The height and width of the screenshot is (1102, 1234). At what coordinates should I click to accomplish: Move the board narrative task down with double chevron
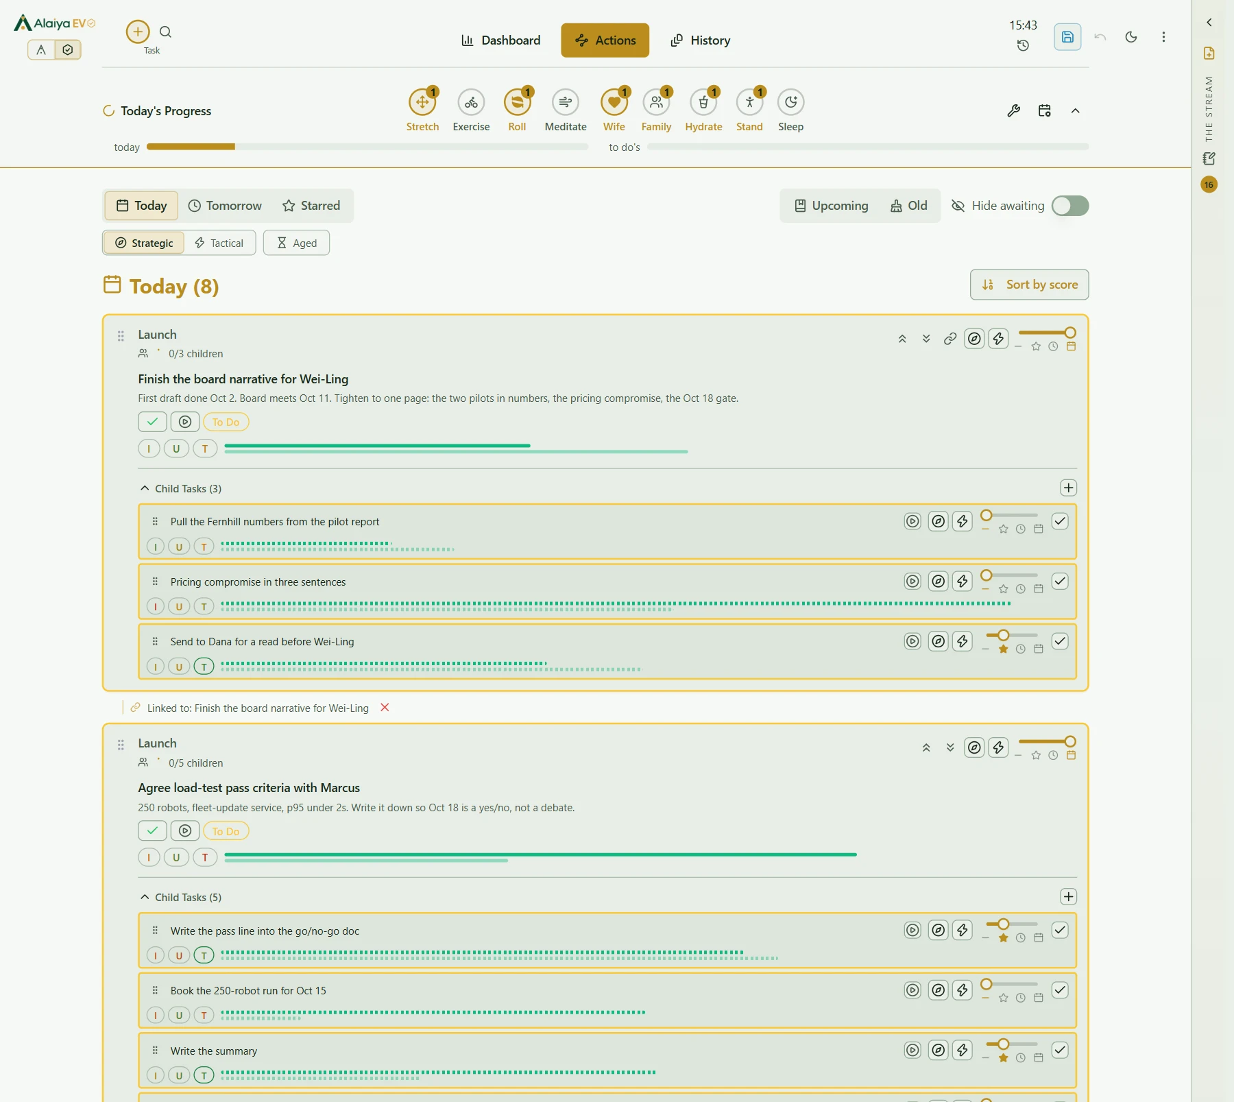pos(926,339)
